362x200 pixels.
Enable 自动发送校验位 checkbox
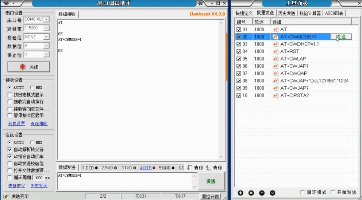point(10,163)
